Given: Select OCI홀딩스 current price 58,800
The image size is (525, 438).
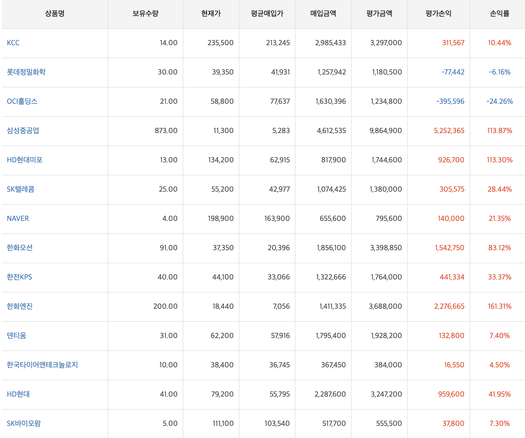Looking at the screenshot, I should 222,102.
